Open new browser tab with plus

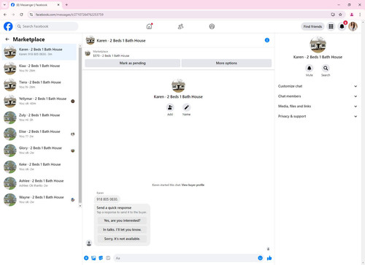[x=66, y=4]
